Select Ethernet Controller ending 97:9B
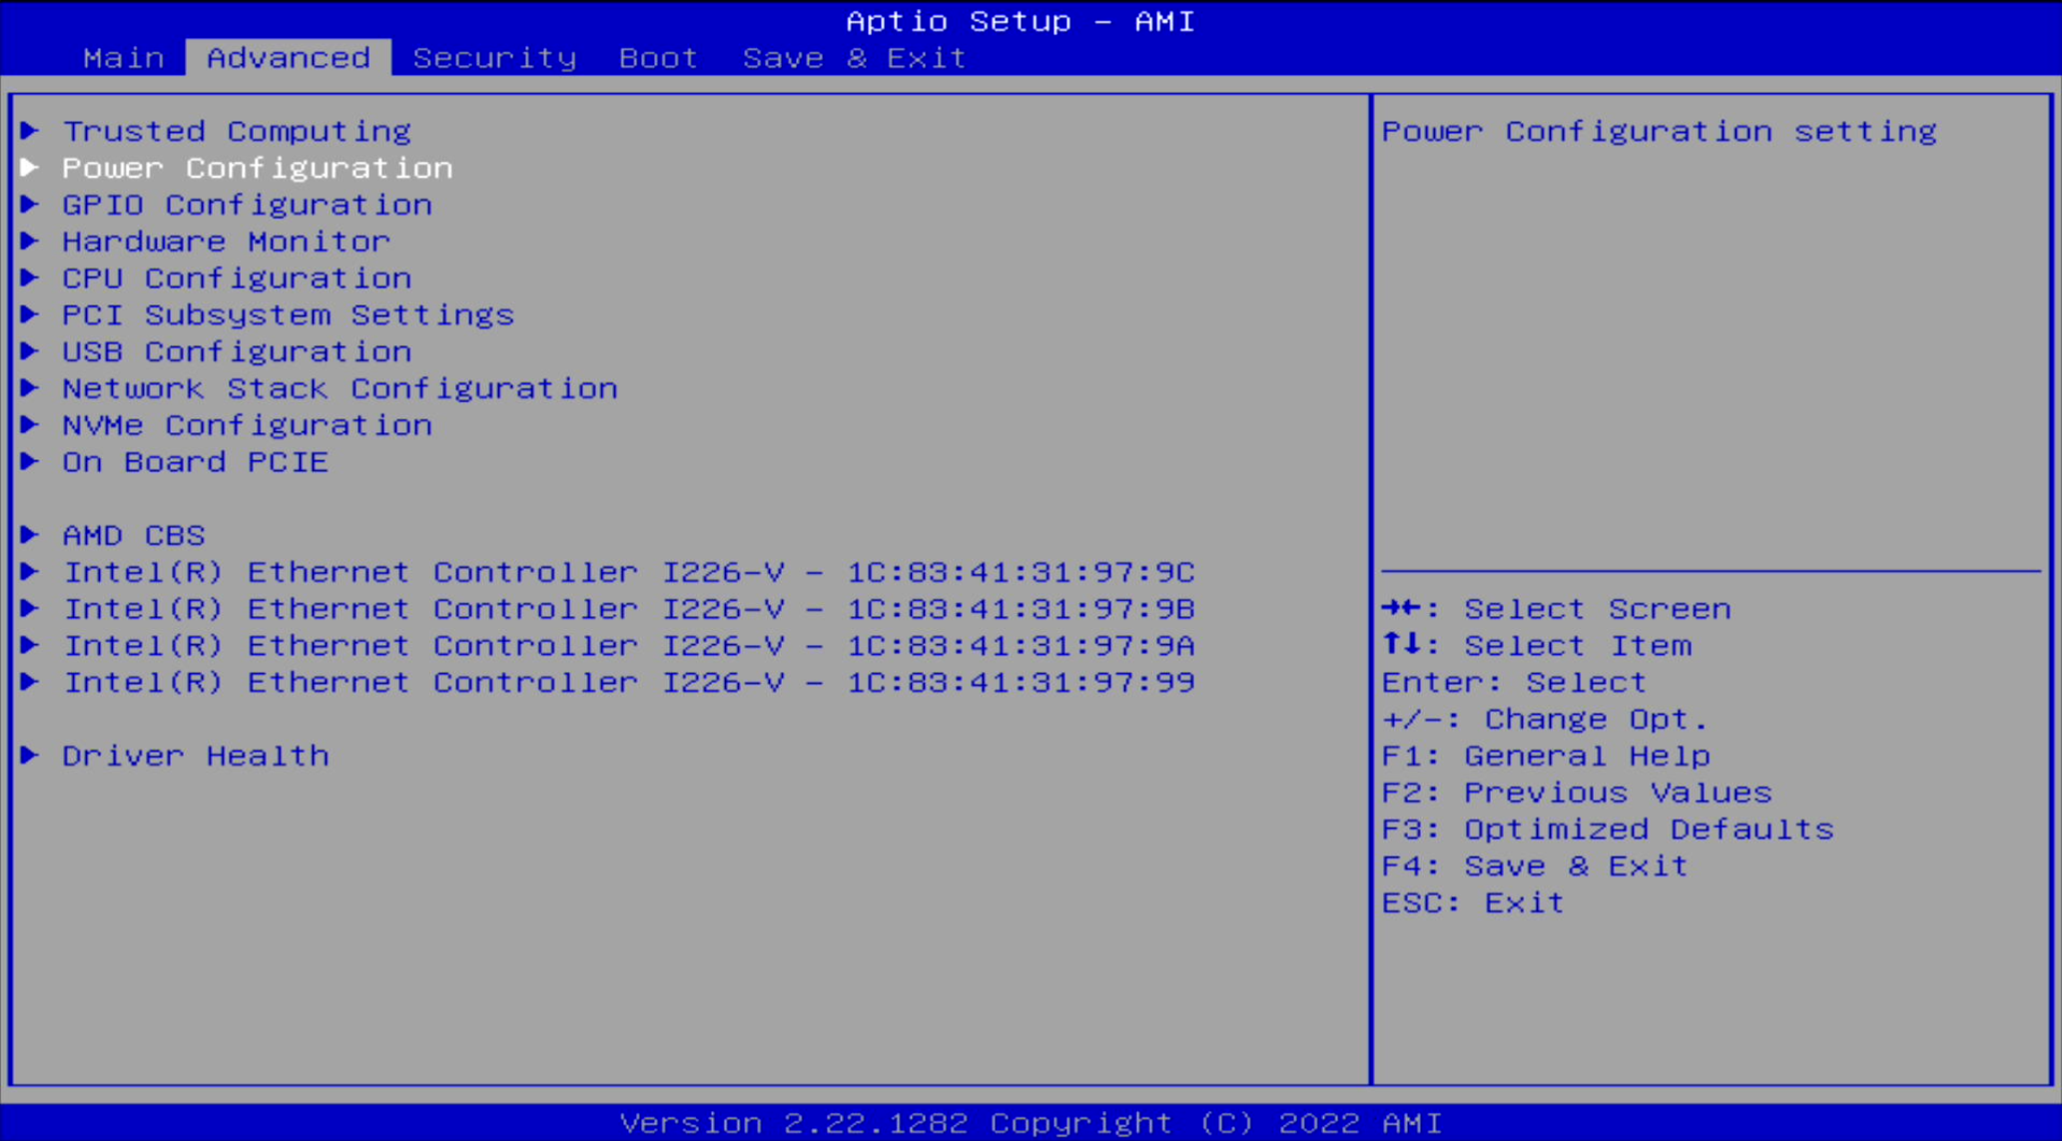The image size is (2062, 1141). [630, 609]
